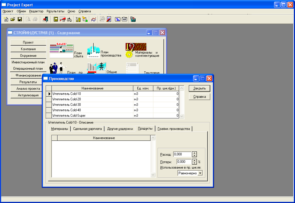Viewport: 295px width, 203px height.
Task: Select the Утеплитель Cold-30 row
Action: [112, 105]
